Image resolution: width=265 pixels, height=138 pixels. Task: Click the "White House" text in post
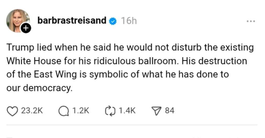tap(34, 61)
